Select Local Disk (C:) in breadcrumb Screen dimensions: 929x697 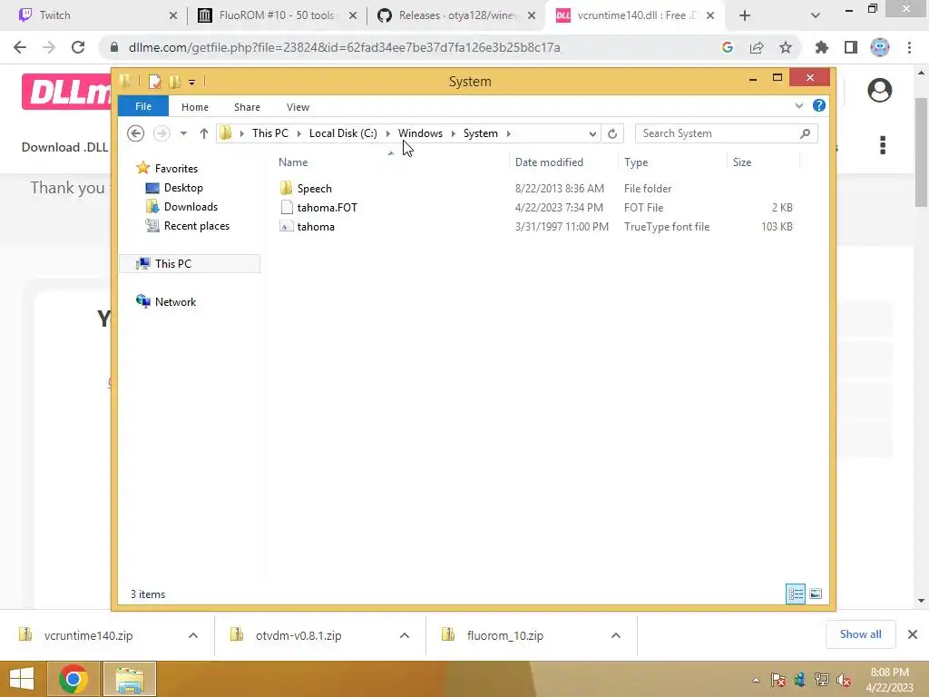click(x=343, y=133)
